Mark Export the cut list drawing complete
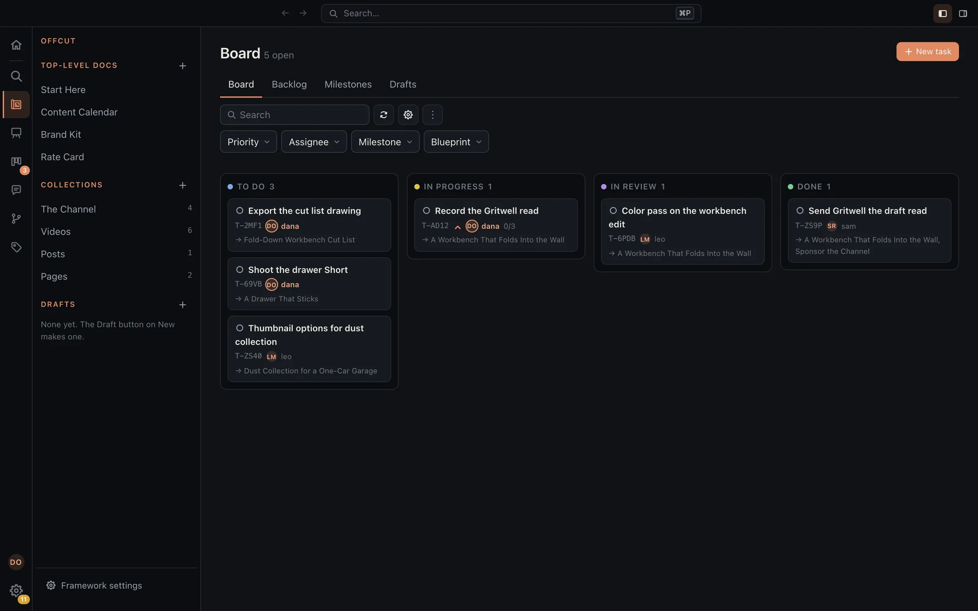 (240, 211)
